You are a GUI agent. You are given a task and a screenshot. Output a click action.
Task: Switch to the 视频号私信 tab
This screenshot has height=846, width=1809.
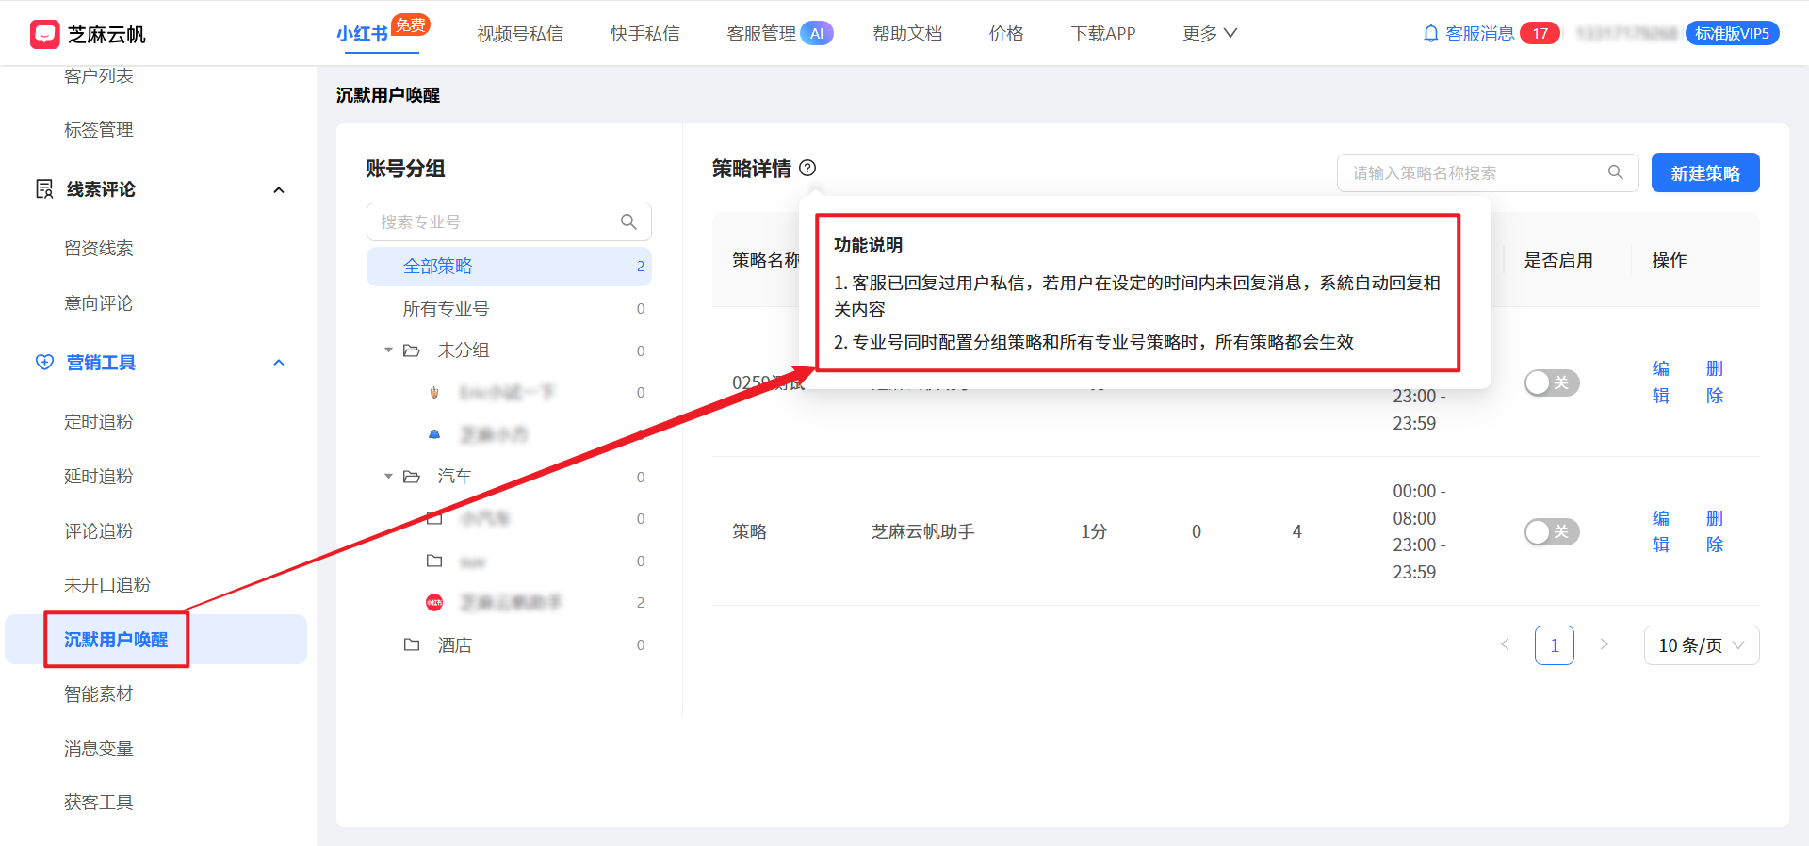(520, 34)
